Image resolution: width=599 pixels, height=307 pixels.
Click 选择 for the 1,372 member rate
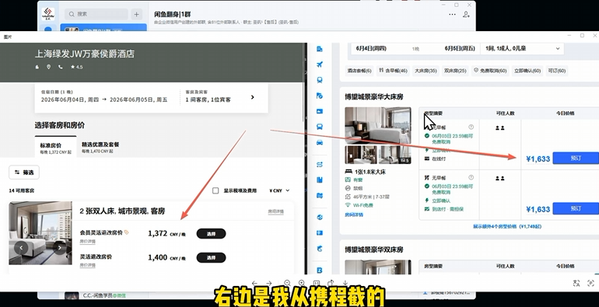pos(212,234)
